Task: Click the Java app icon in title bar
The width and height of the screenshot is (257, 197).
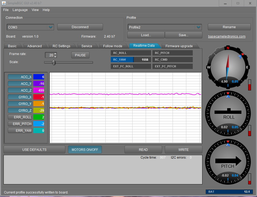Action: click(x=4, y=3)
